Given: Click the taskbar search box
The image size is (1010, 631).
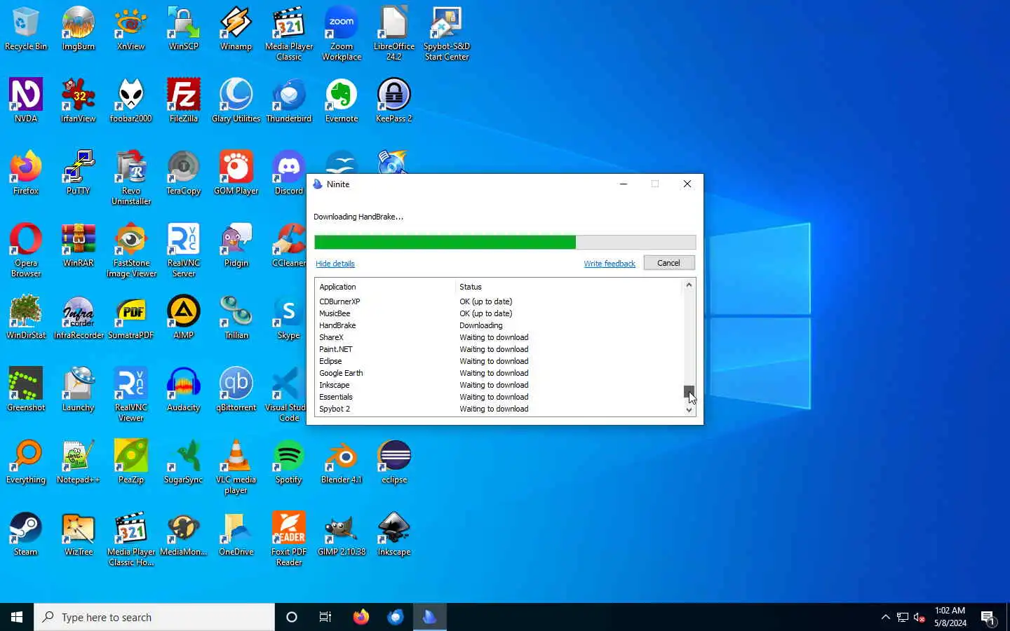Looking at the screenshot, I should tap(154, 617).
